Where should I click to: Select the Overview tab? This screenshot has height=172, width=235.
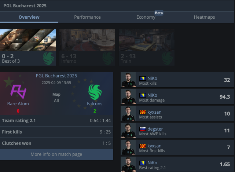(29, 17)
